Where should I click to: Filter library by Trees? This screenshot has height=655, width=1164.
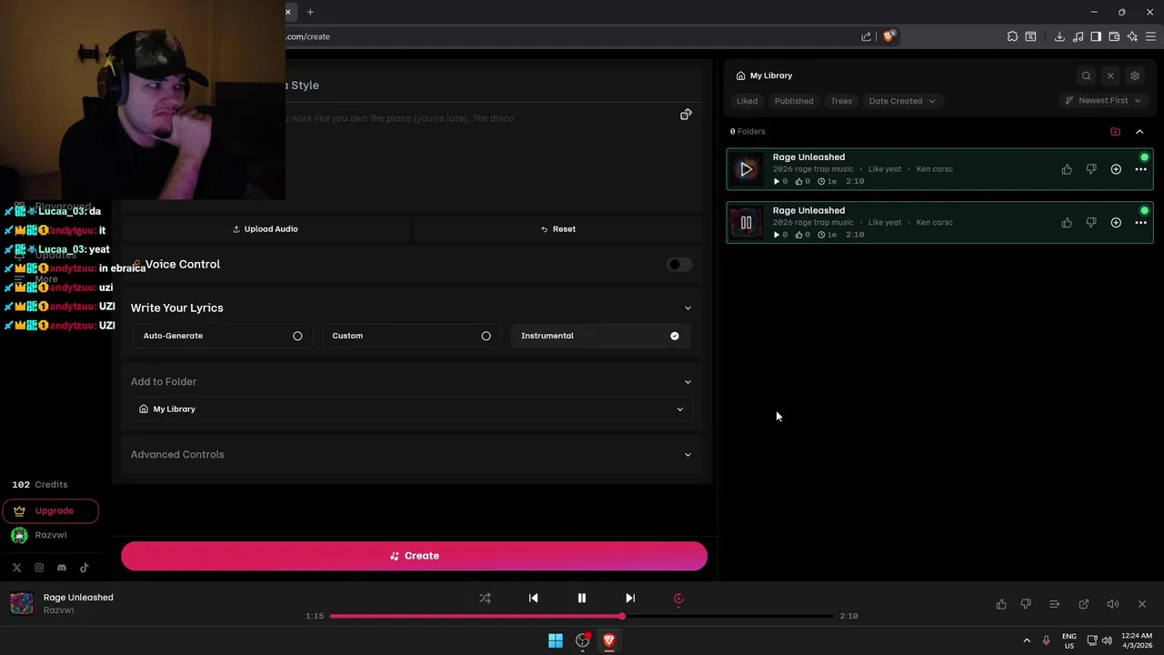pyautogui.click(x=841, y=101)
